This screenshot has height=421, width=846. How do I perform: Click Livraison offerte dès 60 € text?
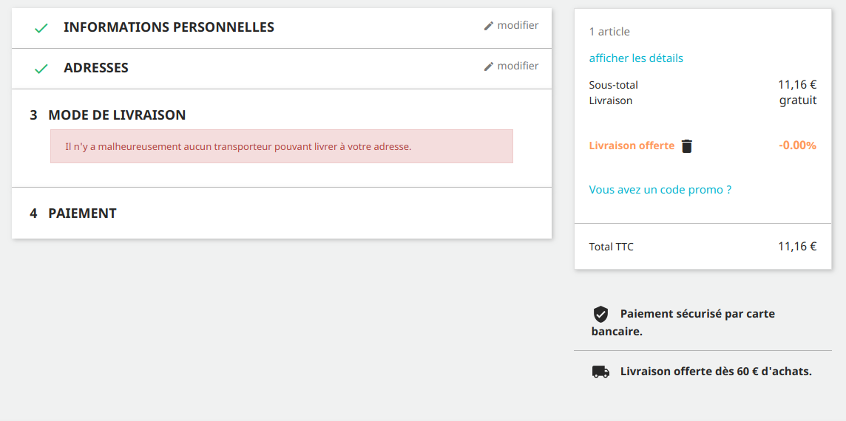coord(716,372)
